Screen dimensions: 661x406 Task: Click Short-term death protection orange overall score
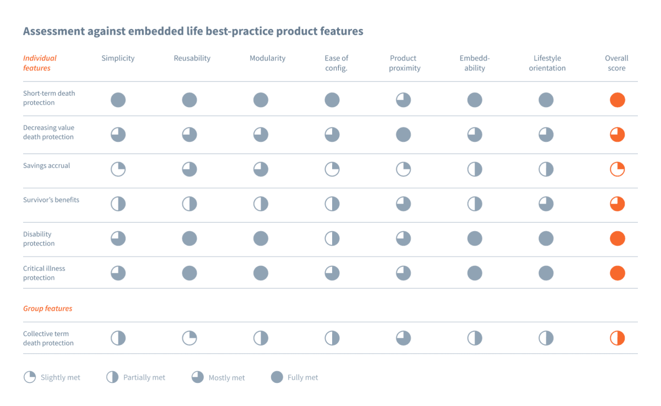pos(617,100)
